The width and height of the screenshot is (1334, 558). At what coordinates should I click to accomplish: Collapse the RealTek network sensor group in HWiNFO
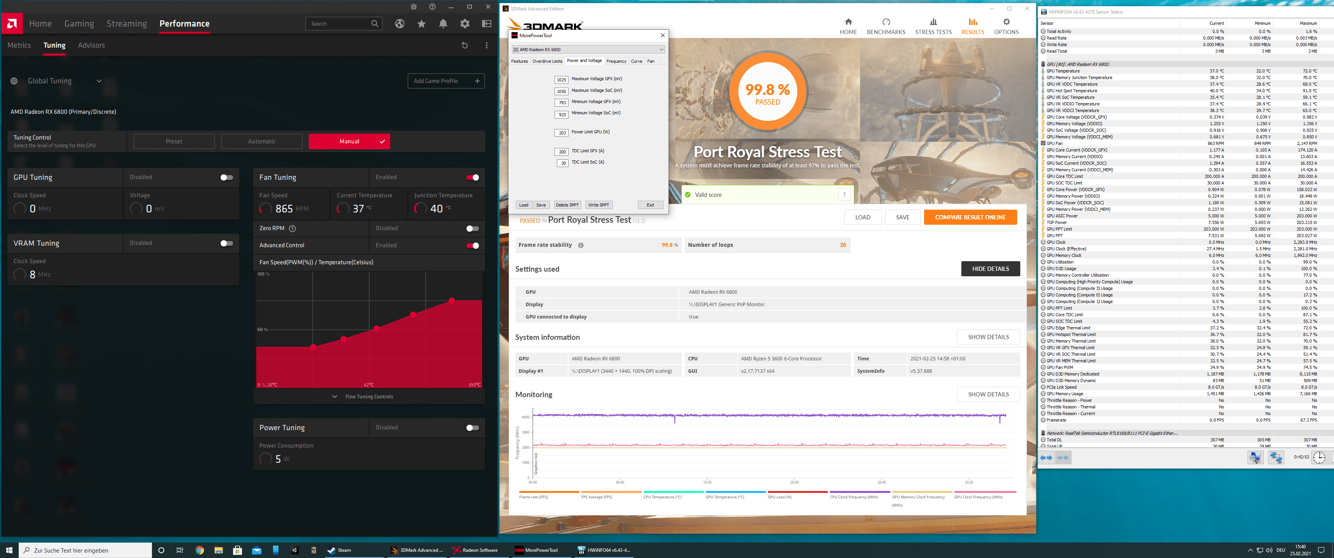[x=1043, y=433]
